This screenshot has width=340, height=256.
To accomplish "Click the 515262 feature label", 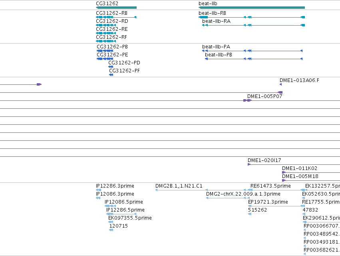I will [x=257, y=210].
